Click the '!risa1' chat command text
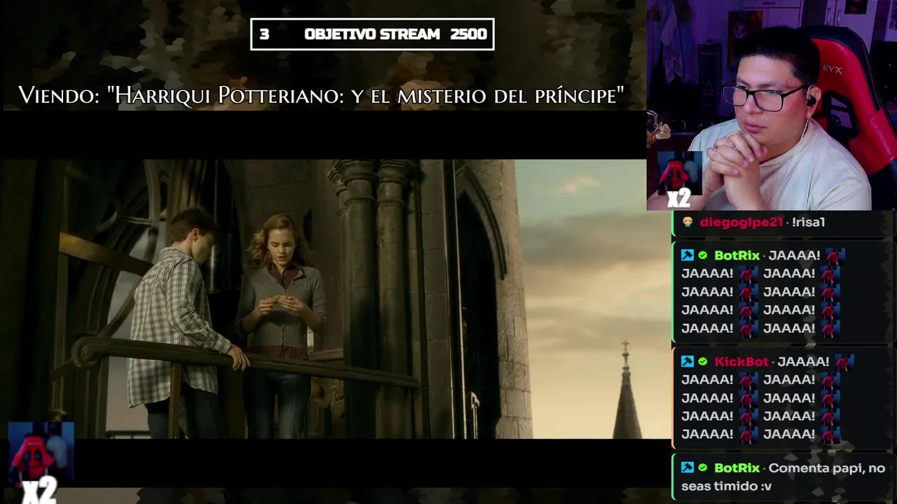The image size is (897, 504). pyautogui.click(x=808, y=222)
